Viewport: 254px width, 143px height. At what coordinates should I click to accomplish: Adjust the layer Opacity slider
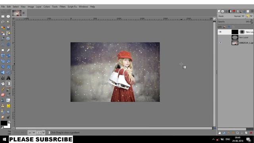click(234, 21)
